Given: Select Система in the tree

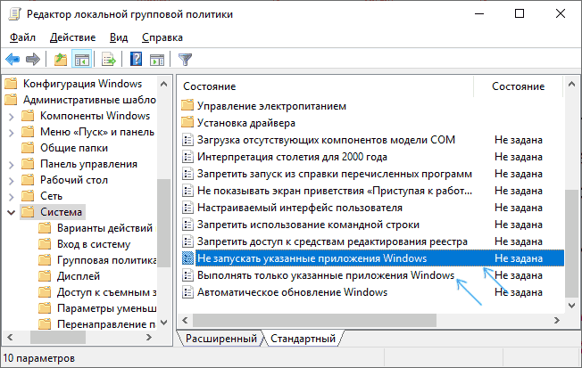Looking at the screenshot, I should (62, 212).
